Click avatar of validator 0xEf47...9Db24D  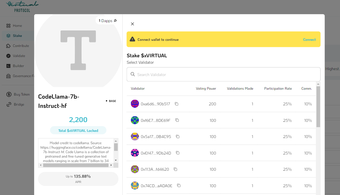tap(135, 153)
